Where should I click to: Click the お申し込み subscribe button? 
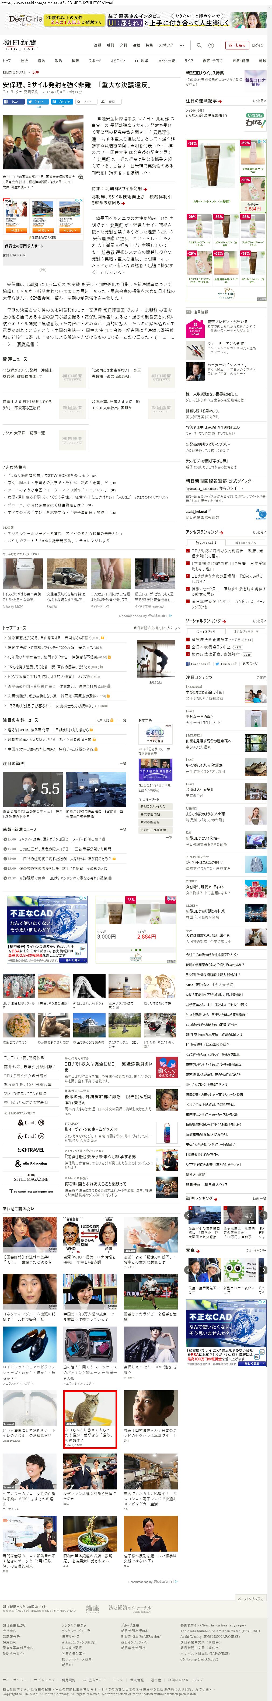(236, 46)
